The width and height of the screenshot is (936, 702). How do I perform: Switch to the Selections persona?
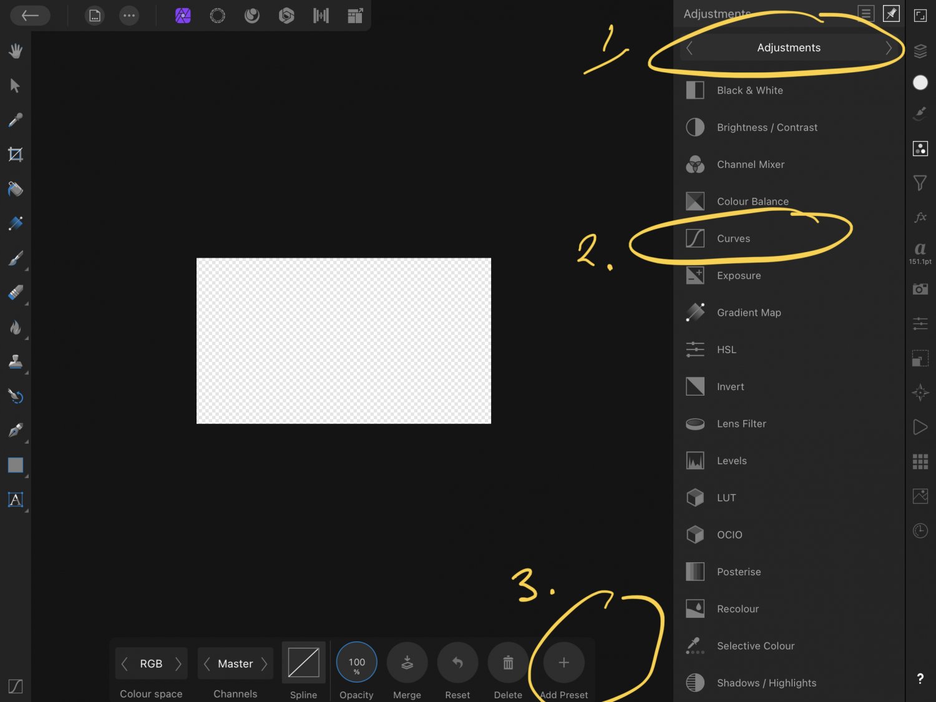click(x=217, y=16)
